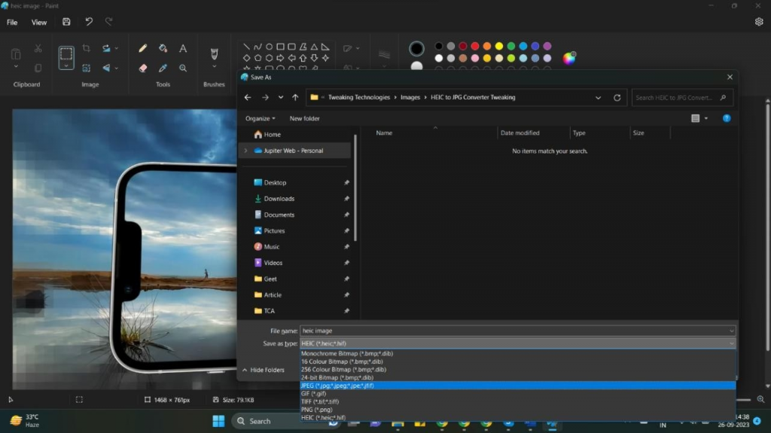Open the View menu
The width and height of the screenshot is (771, 433).
pyautogui.click(x=39, y=22)
